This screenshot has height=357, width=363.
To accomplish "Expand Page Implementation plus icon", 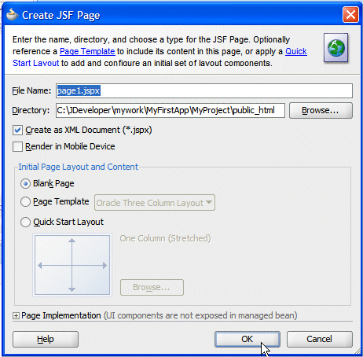I will click(16, 316).
